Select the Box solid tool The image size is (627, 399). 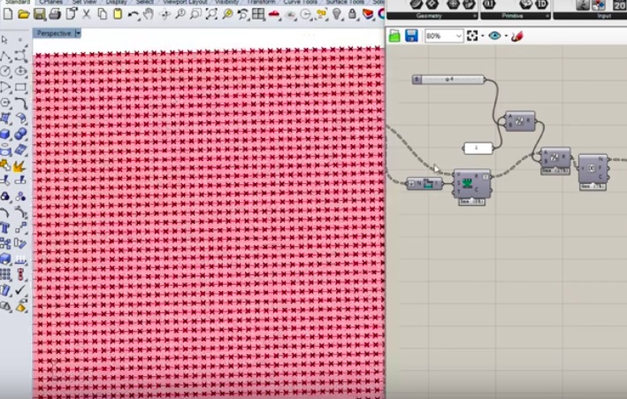(5, 134)
